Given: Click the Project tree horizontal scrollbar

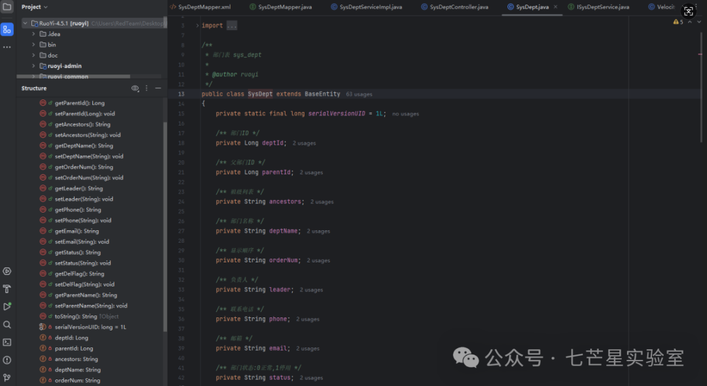Looking at the screenshot, I should [73, 77].
